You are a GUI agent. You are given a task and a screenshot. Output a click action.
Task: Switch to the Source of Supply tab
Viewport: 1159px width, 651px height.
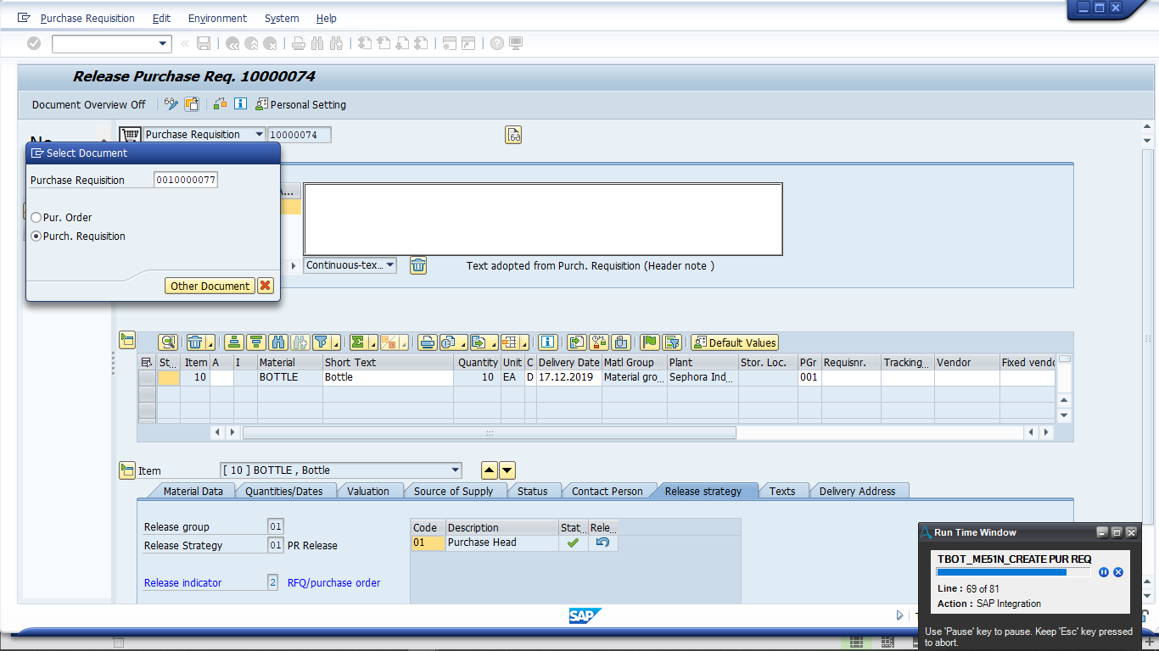tap(453, 491)
